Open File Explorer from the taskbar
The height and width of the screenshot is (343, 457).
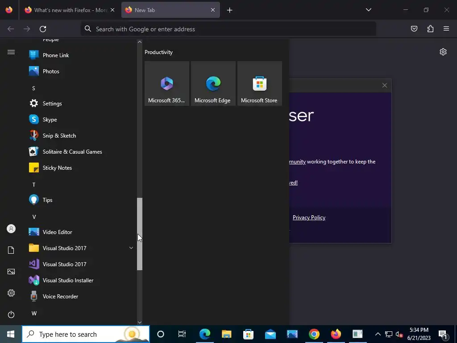click(x=226, y=334)
